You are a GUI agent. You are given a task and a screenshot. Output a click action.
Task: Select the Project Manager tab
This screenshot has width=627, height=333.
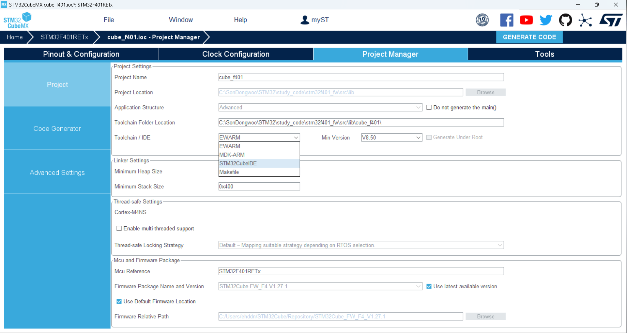[390, 54]
